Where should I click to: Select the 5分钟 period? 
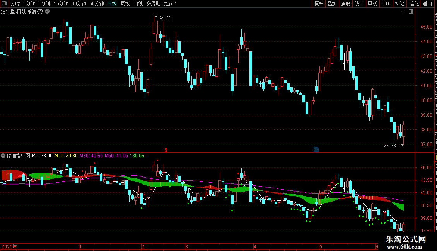44,3
